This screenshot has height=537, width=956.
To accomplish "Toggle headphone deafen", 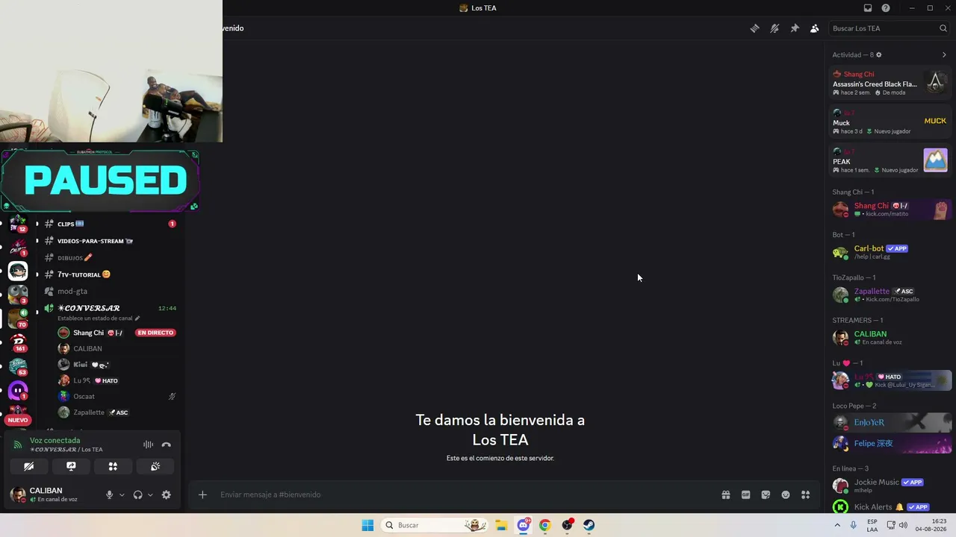I will (x=137, y=494).
